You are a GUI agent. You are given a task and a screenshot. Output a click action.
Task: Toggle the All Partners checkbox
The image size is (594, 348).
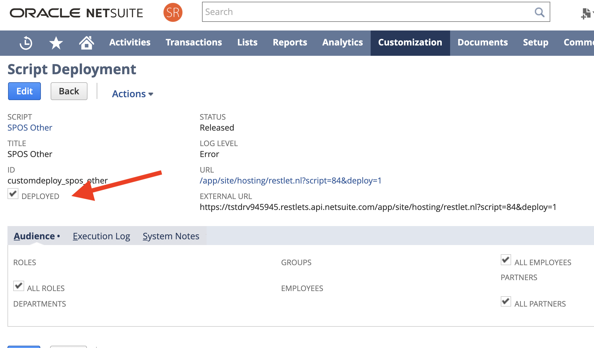506,301
